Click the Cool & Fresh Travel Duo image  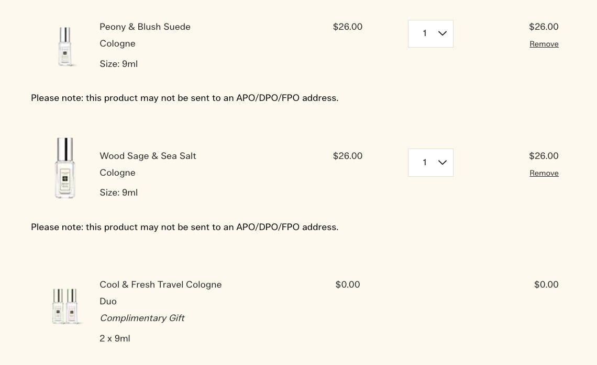[x=65, y=306]
